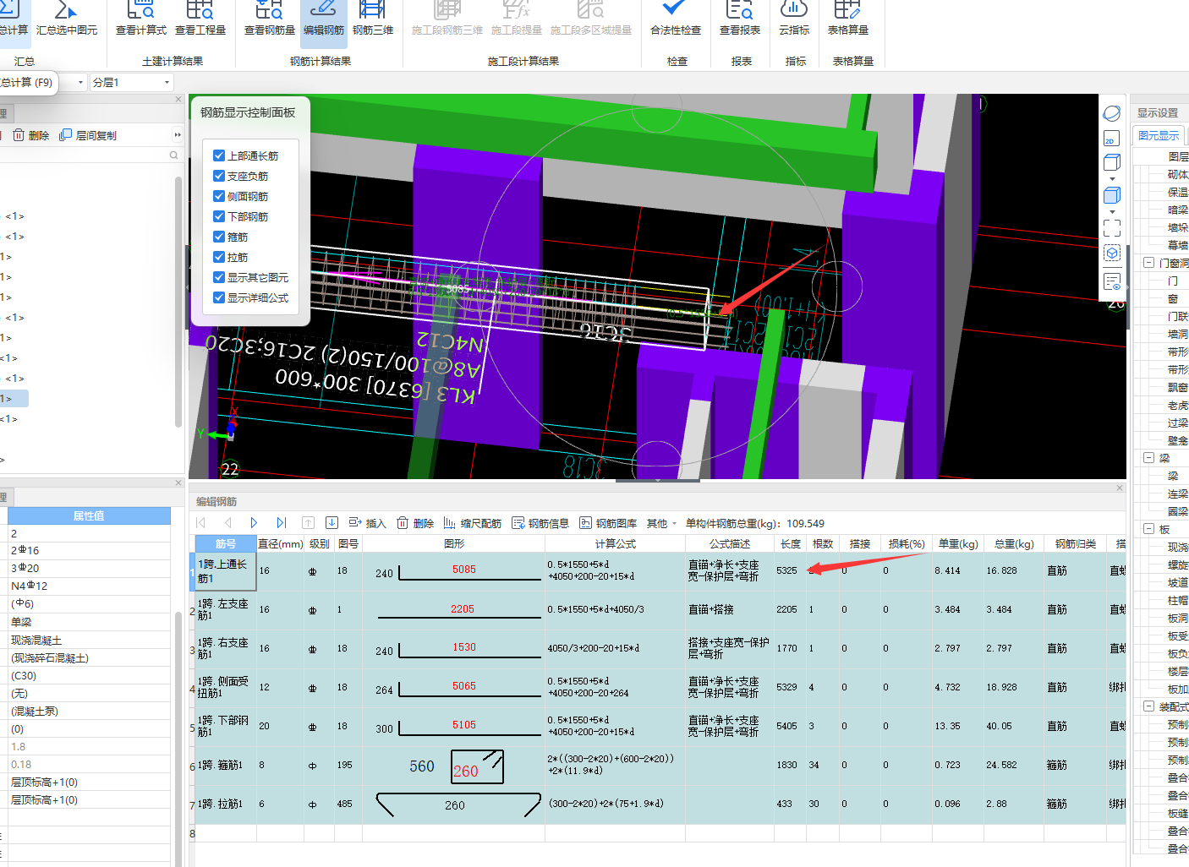Switch to 图元显示 tab

point(1159,135)
